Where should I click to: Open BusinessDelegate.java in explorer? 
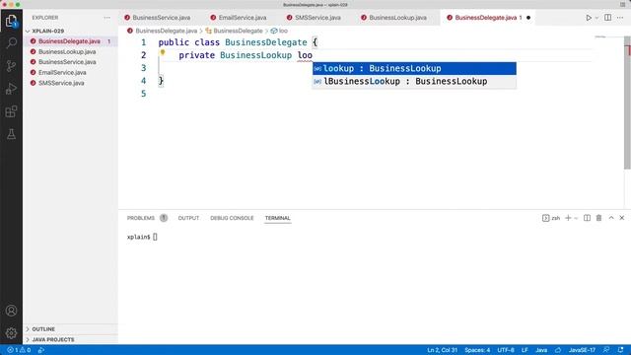coord(69,41)
